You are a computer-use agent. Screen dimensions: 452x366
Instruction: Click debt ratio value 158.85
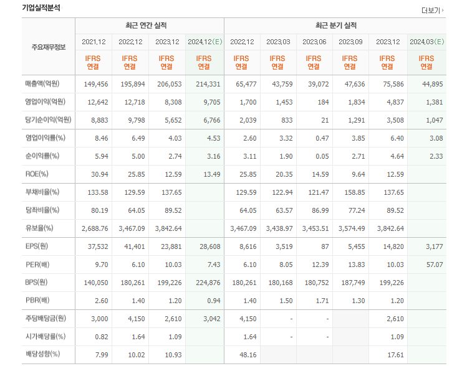(355, 193)
